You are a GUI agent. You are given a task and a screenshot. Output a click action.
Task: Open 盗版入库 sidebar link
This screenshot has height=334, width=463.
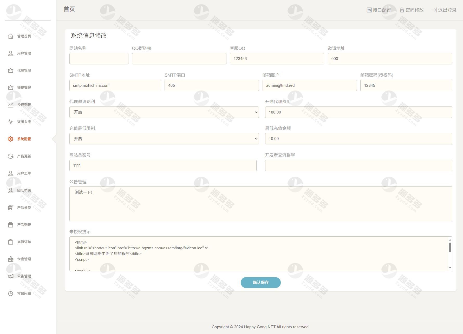(24, 122)
